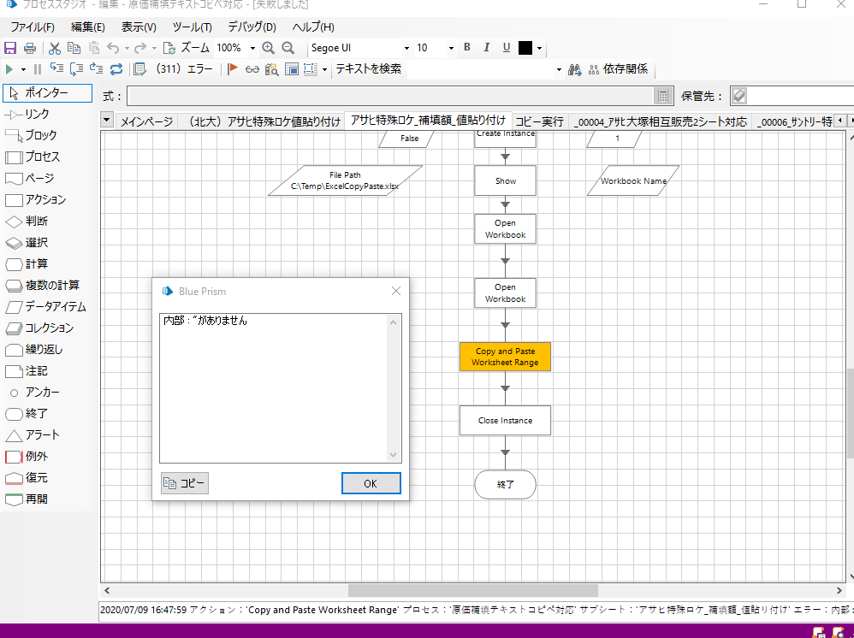Toggle bold text formatting

click(466, 48)
